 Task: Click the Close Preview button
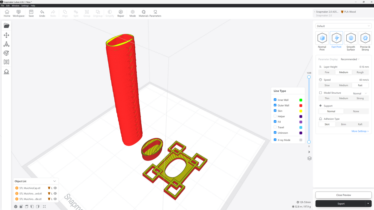343,195
